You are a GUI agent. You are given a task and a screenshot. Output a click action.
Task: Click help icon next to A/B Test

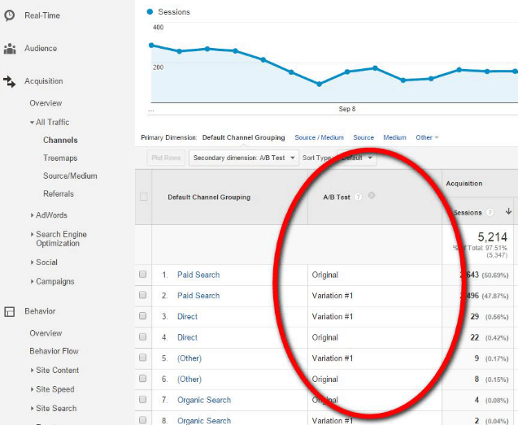pos(359,197)
